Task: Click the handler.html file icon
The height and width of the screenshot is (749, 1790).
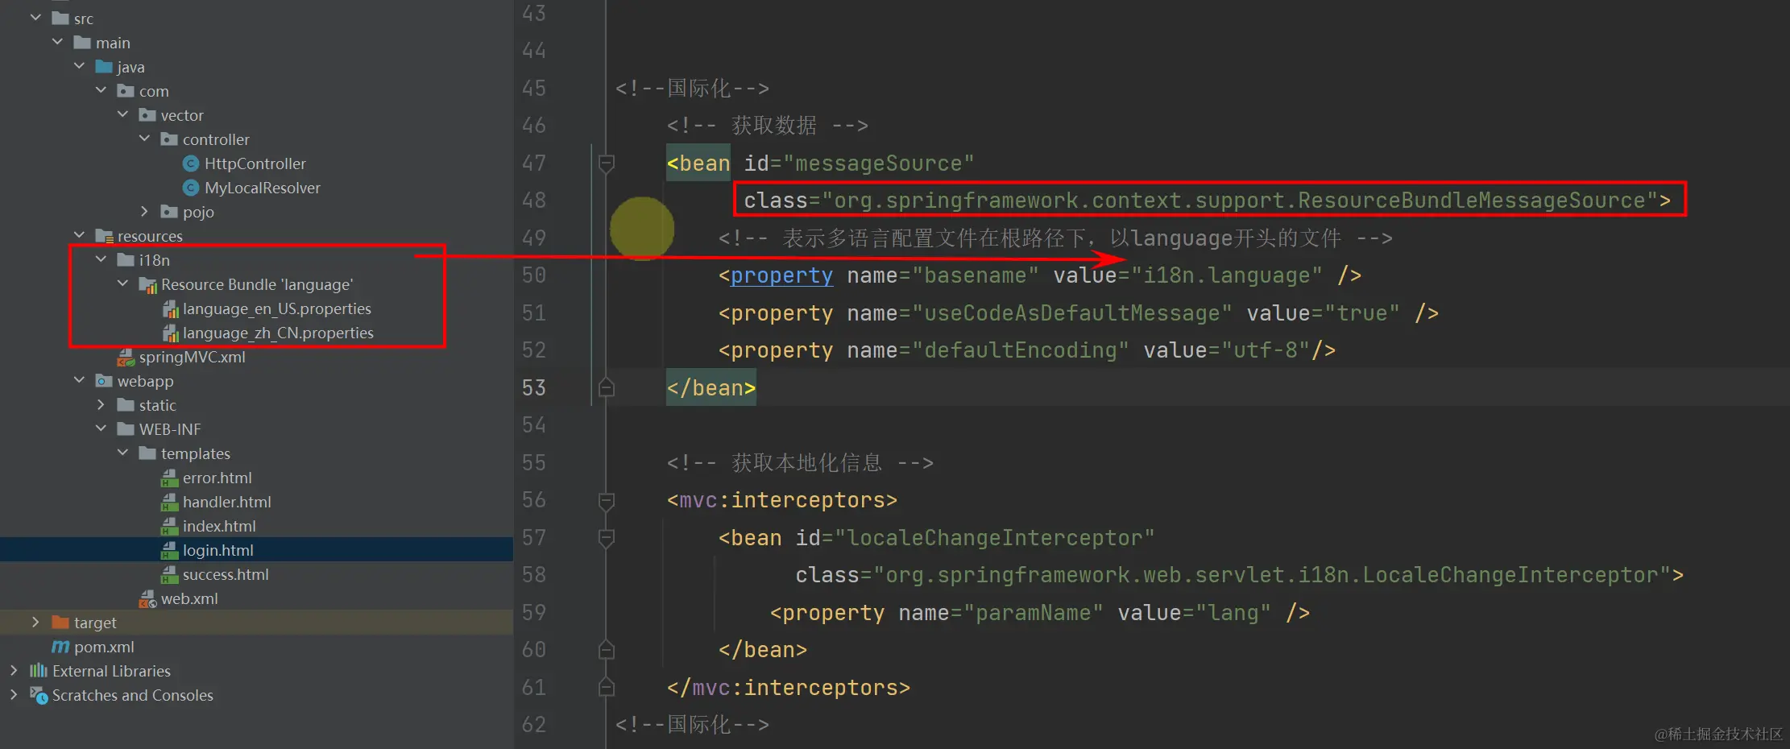Action: [169, 503]
